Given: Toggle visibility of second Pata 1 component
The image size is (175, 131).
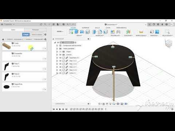Looking at the screenshot, I should 60,64.
